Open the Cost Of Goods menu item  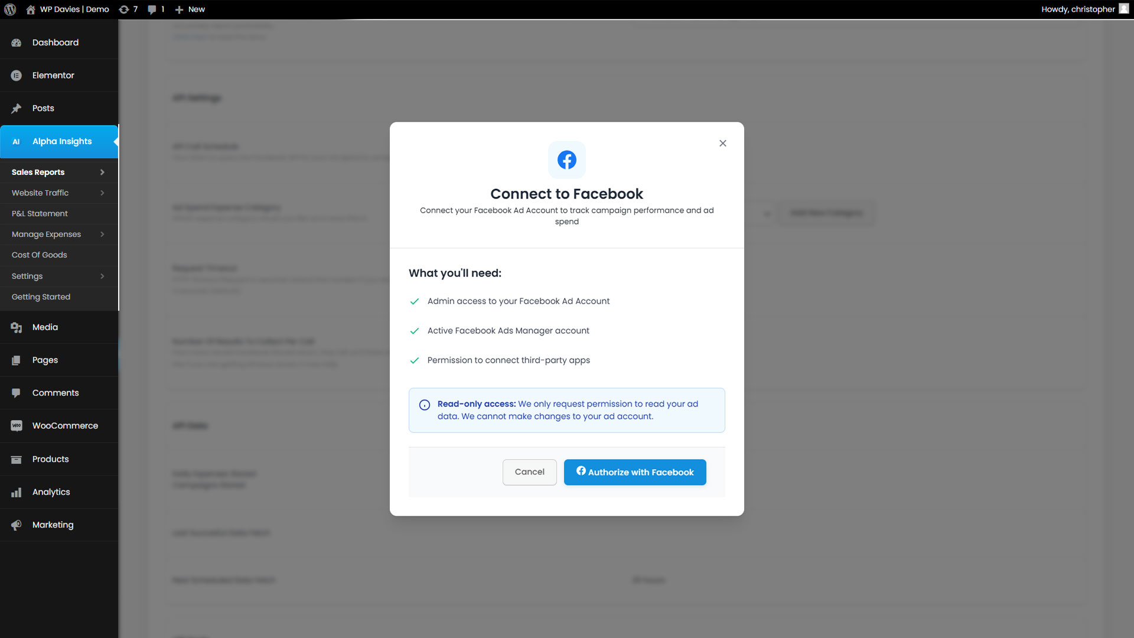40,255
